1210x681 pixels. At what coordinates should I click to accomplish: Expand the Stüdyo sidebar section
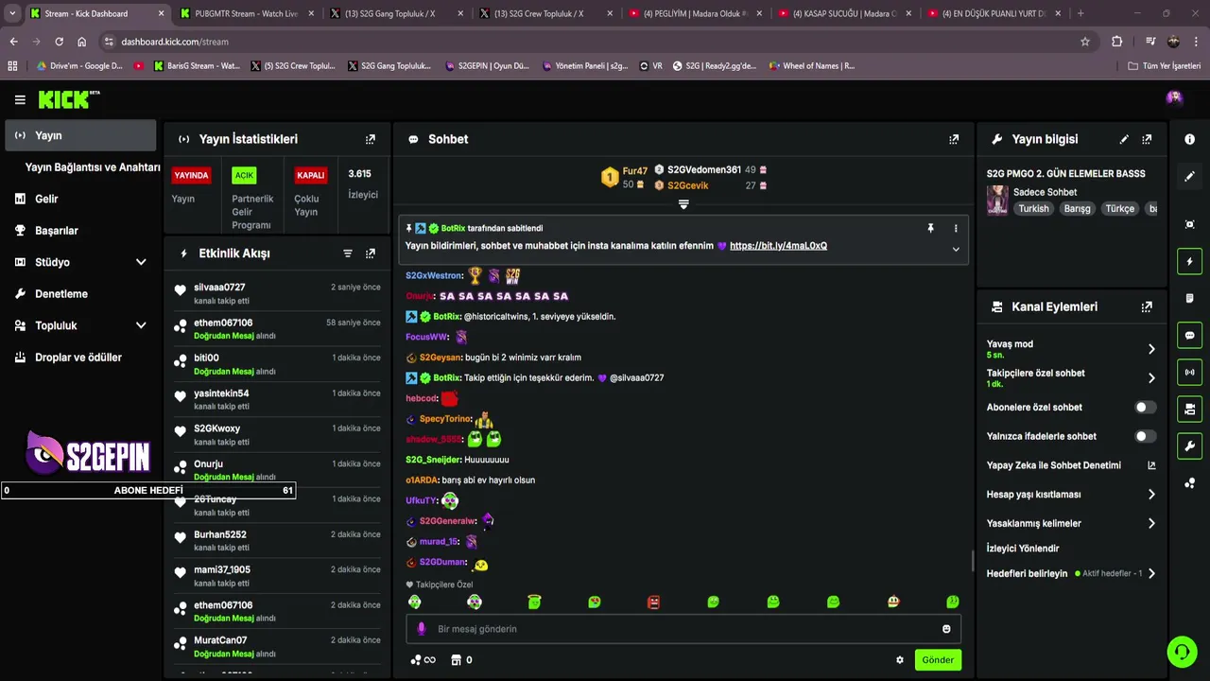(x=141, y=262)
